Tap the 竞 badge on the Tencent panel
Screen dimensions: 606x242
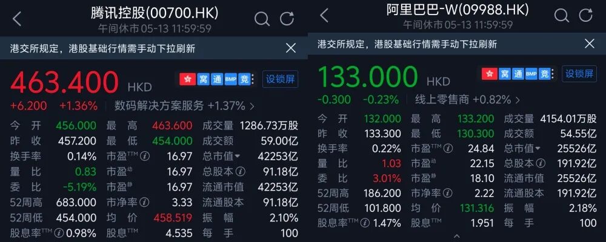(244, 79)
